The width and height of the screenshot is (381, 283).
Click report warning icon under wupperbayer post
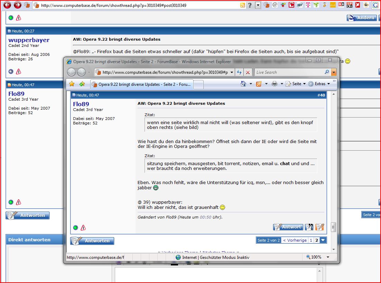18,71
